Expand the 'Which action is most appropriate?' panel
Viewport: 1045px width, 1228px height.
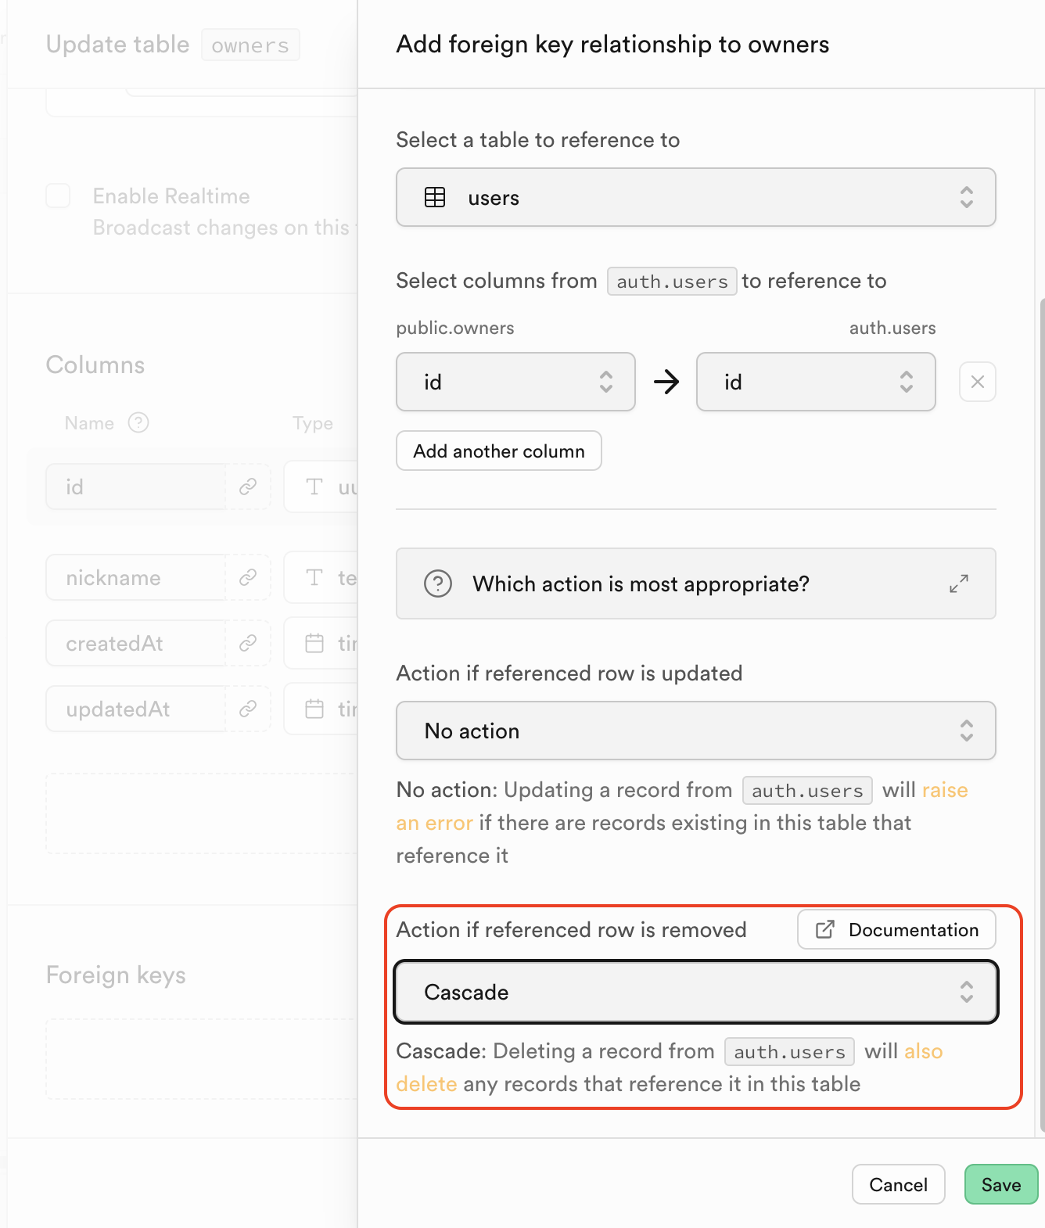point(959,583)
